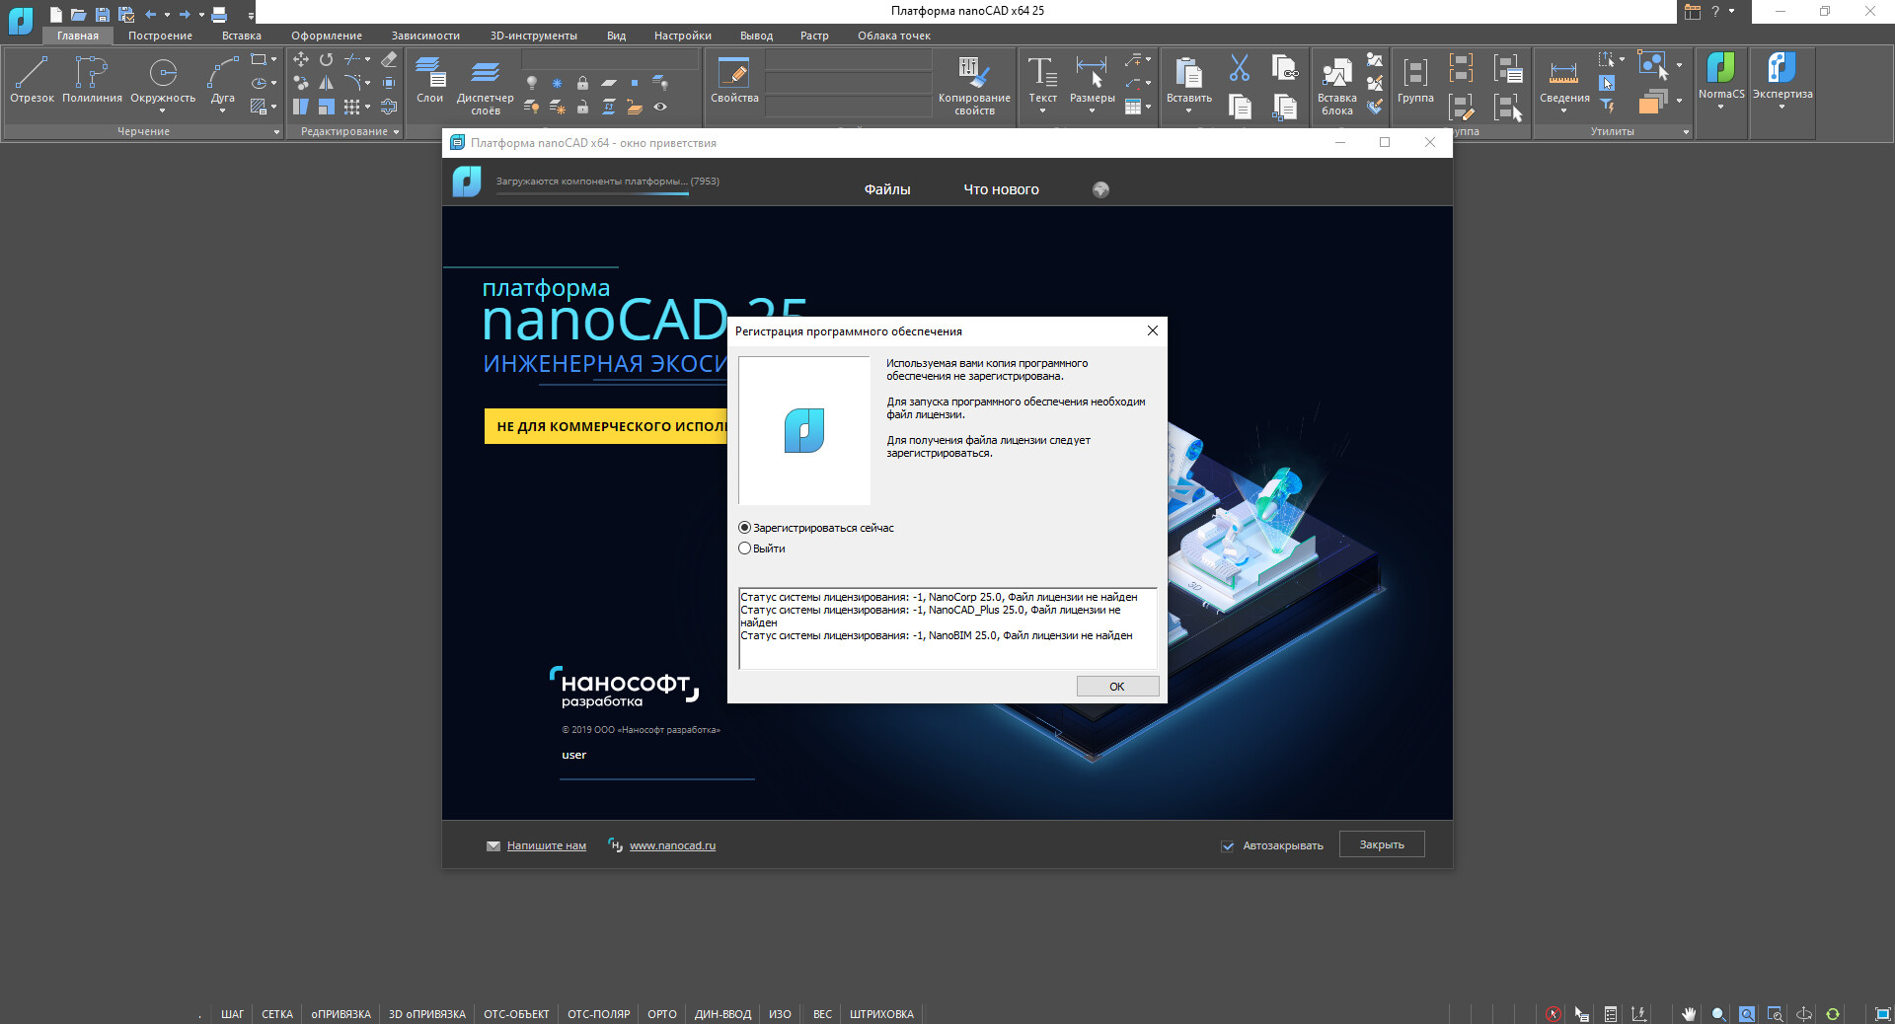Click the Вставка блока icon
Image resolution: width=1895 pixels, height=1024 pixels.
pos(1336,83)
